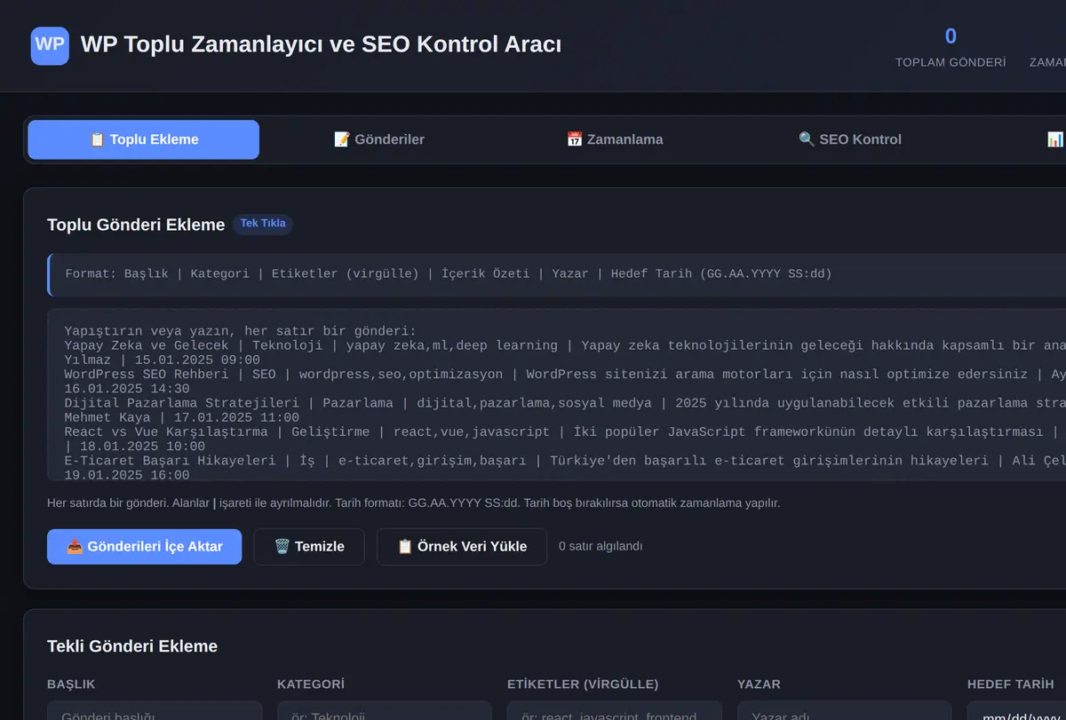Click the Kategori input field

[385, 710]
